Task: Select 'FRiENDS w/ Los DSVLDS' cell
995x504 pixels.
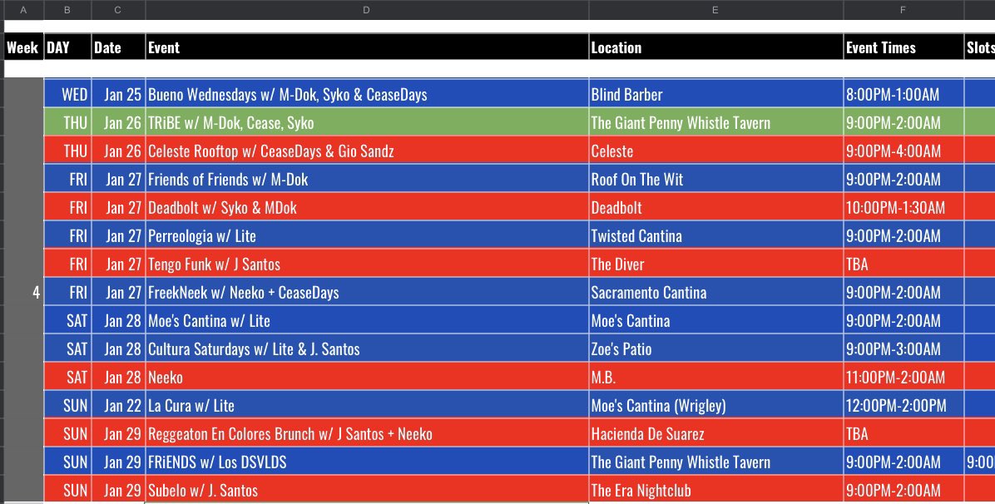Action: (367, 462)
